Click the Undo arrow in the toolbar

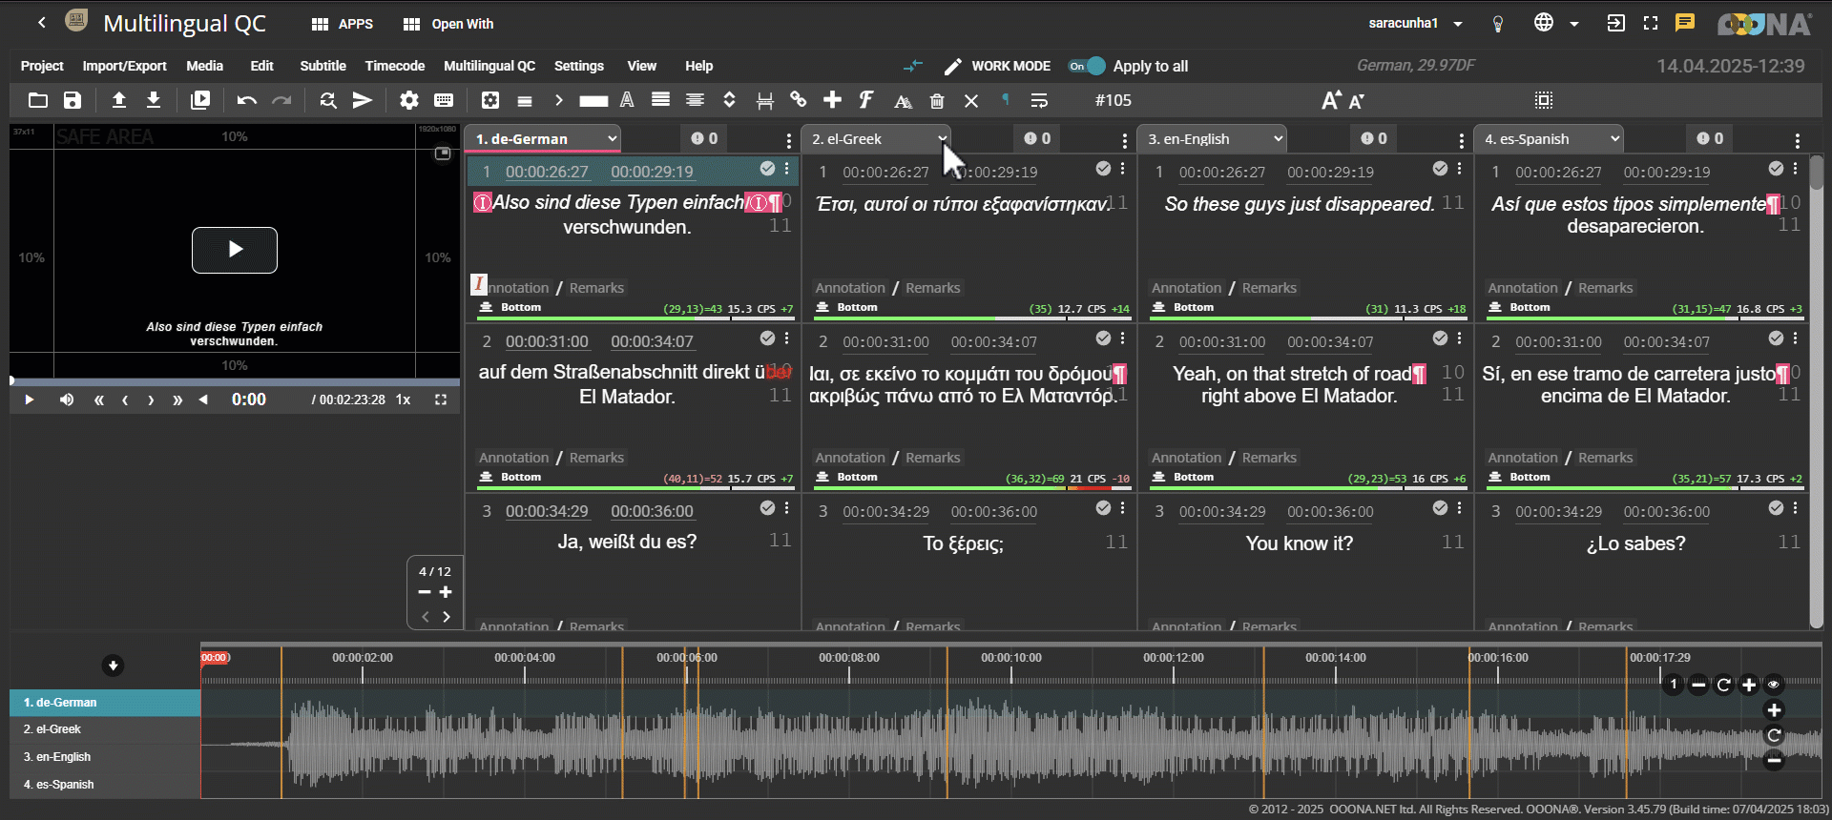pyautogui.click(x=247, y=100)
